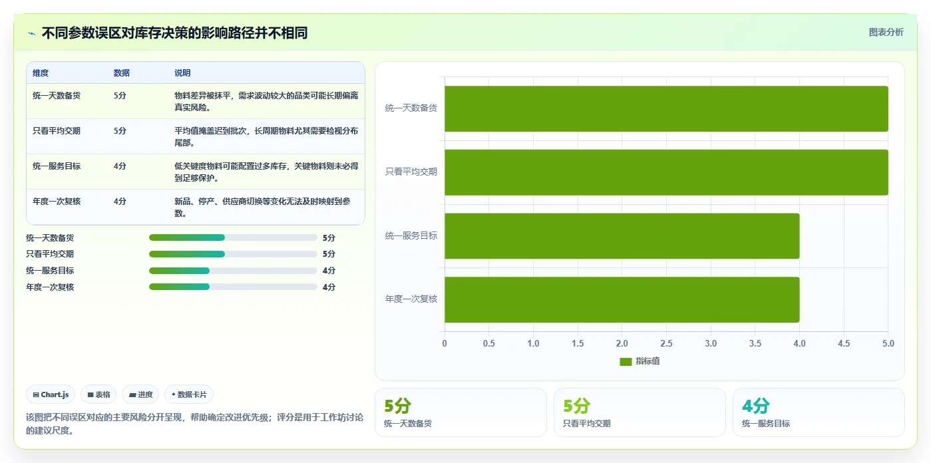
Task: Select the Chart.js tag
Action: (x=51, y=394)
